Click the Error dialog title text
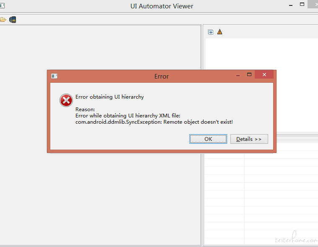The height and width of the screenshot is (247, 318). click(161, 76)
